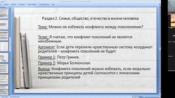The height and width of the screenshot is (98, 175).
Task: Adjust the zoom slider in status bar
Action: (x=151, y=97)
